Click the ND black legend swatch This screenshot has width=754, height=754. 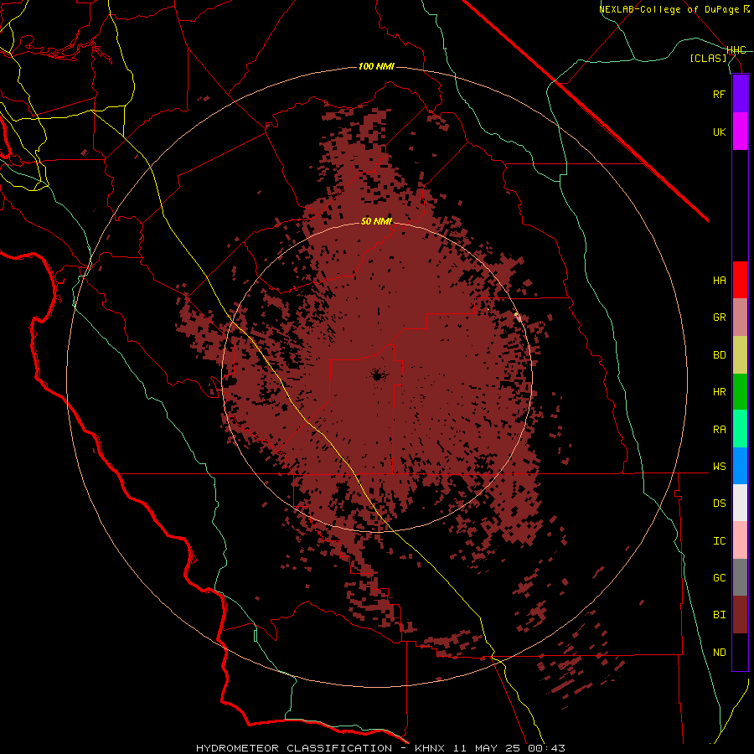click(740, 652)
